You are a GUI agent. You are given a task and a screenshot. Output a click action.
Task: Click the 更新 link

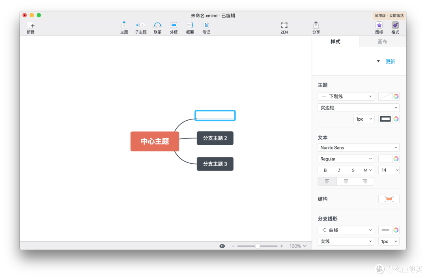[x=390, y=62]
